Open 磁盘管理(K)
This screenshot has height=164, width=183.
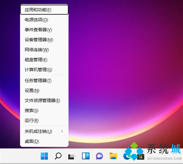[x=44, y=60]
